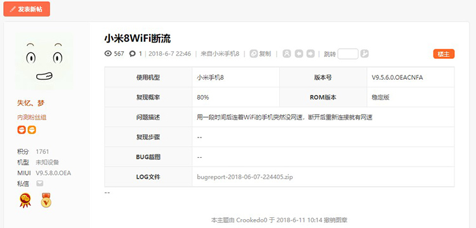
Task: Click the 复现步骤 row label
Action: click(x=148, y=137)
